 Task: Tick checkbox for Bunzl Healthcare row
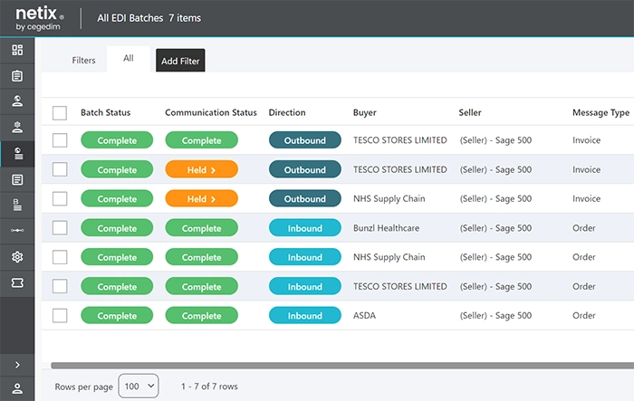pos(60,227)
